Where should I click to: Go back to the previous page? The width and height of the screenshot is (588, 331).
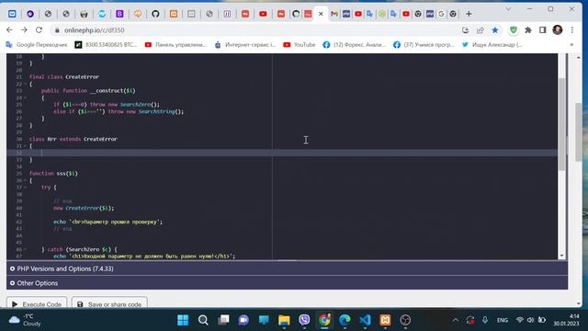9,30
